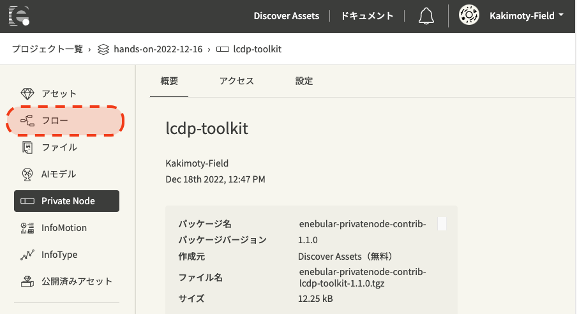Open ファイル in the sidebar
The height and width of the screenshot is (314, 577).
tap(66, 147)
